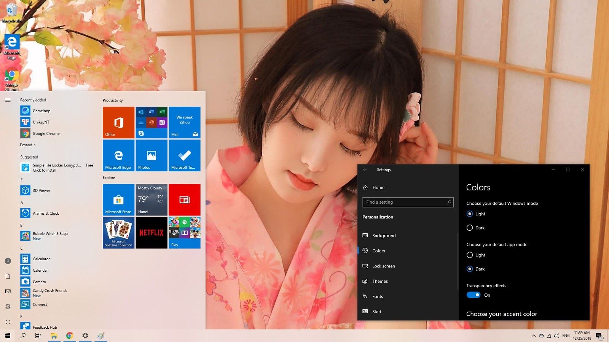This screenshot has height=342, width=609.
Task: Open Settings gear on taskbar
Action: [85, 336]
